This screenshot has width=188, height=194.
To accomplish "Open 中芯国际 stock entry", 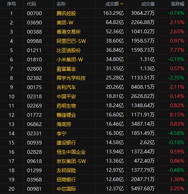I will click(x=66, y=189).
